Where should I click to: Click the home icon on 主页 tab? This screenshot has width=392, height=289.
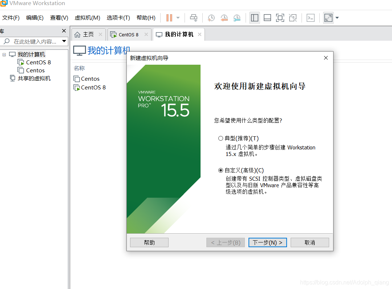coord(77,35)
